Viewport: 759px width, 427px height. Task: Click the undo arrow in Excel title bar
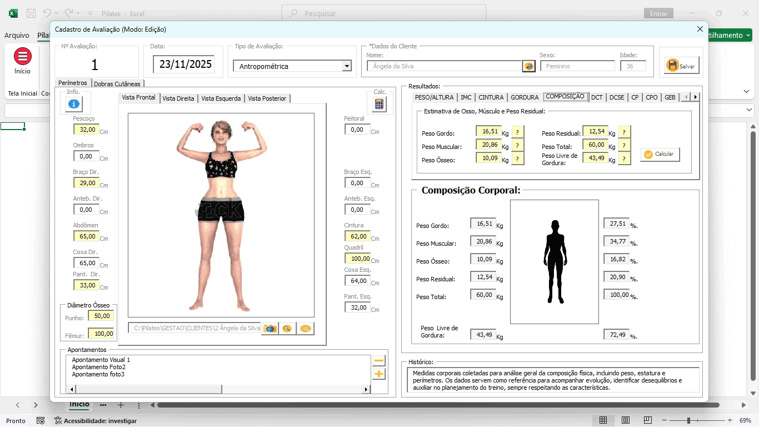(x=47, y=13)
